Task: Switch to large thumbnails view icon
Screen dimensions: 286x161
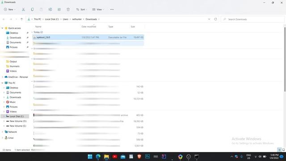Action: (283, 150)
